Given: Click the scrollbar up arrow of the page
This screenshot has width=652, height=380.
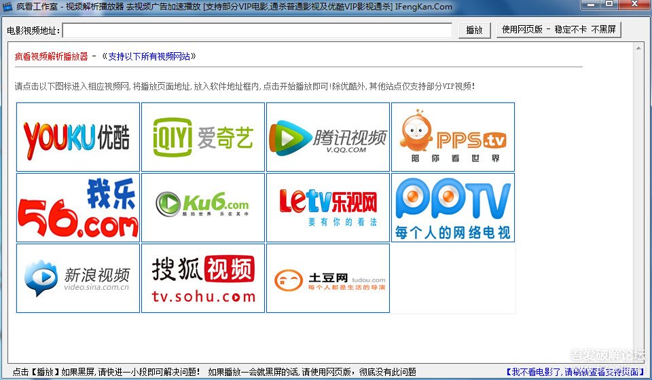Looking at the screenshot, I should point(638,49).
